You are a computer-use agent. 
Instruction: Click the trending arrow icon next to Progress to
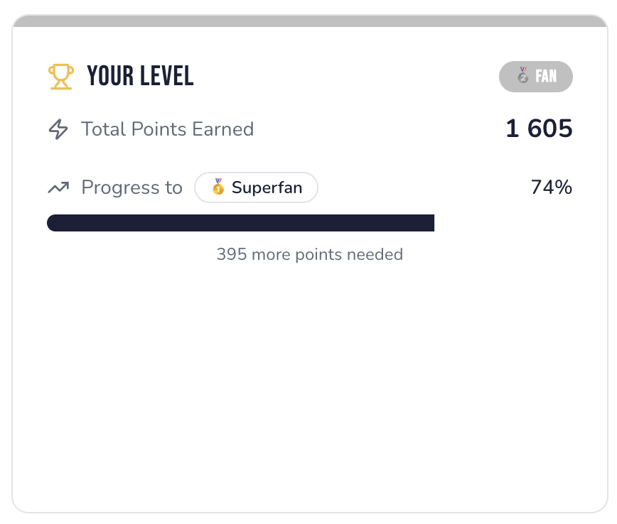60,187
